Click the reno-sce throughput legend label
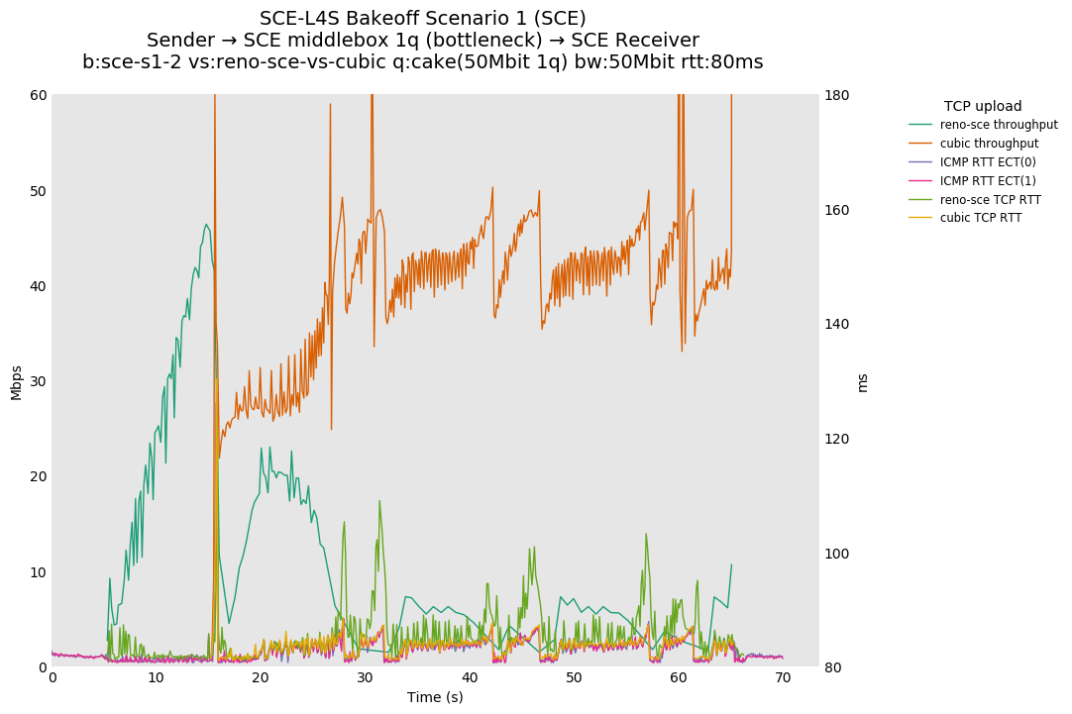This screenshot has height=714, width=1072. coord(999,125)
